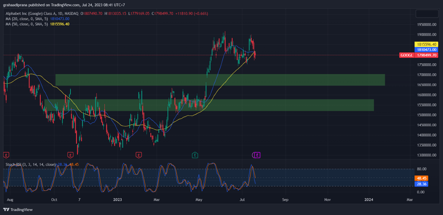Click the 0.00 level on Stoch RSI scale
Viewport: 443px width, 215px height.
point(421,192)
